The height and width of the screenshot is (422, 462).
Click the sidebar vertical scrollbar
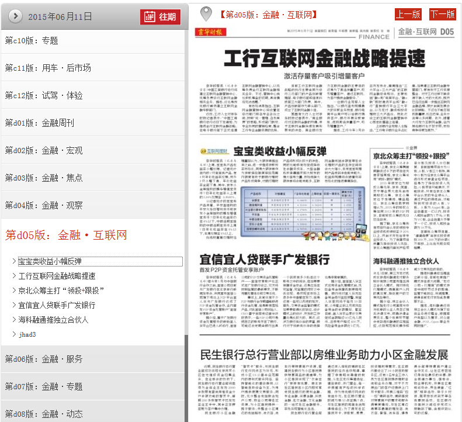tap(186, 378)
